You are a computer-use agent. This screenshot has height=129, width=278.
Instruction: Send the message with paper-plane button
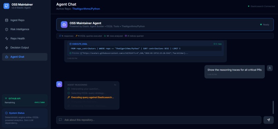pyautogui.click(x=269, y=120)
